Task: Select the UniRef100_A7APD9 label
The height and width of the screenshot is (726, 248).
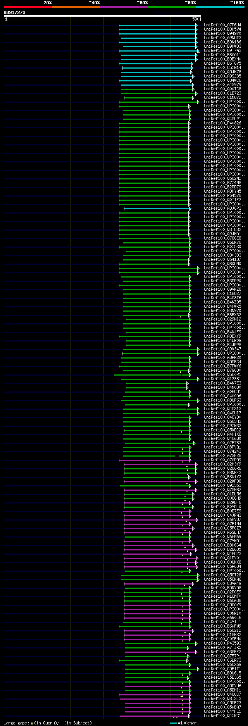Action: 222,460
